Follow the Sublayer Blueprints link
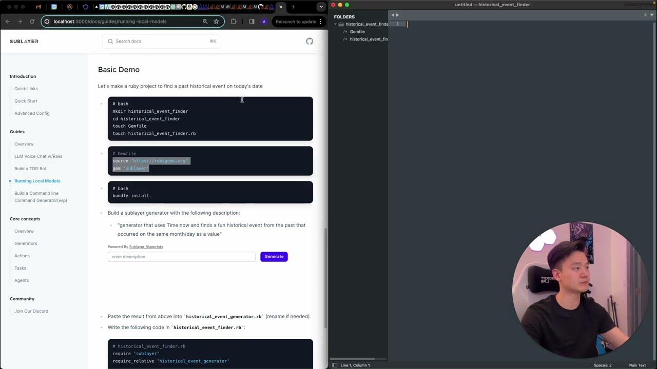Screen dimensions: 657x369 pos(146,247)
